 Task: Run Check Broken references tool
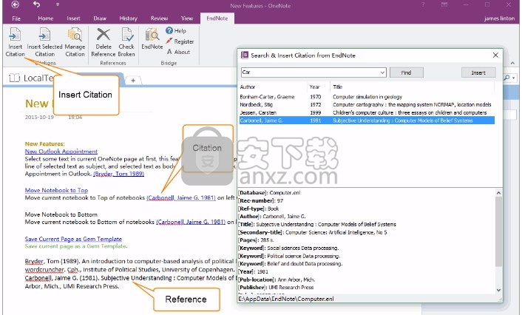pyautogui.click(x=126, y=42)
